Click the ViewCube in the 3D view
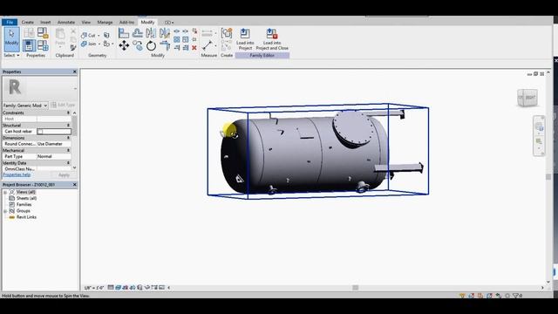Image resolution: width=558 pixels, height=314 pixels. [x=527, y=98]
